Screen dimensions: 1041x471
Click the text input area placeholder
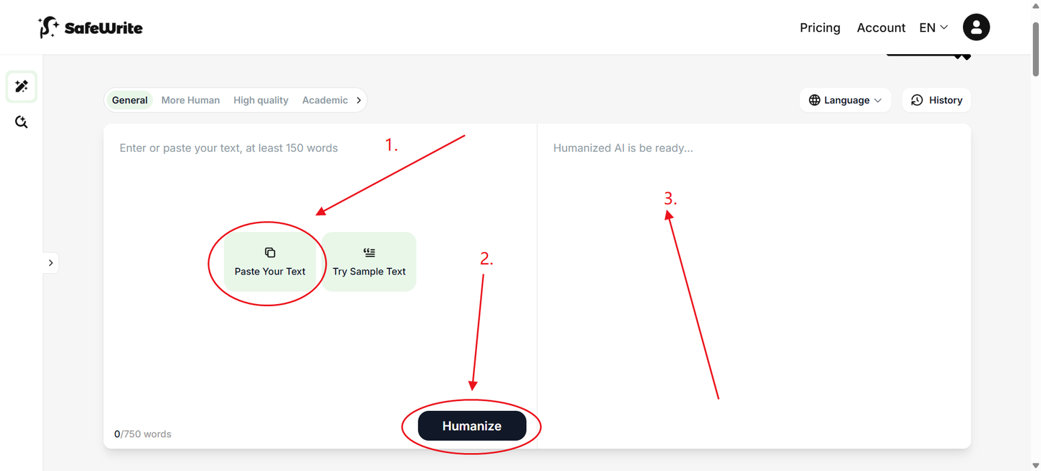tap(228, 148)
